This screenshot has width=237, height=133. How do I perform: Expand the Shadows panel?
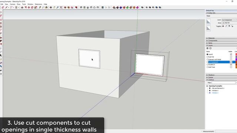coord(207,75)
